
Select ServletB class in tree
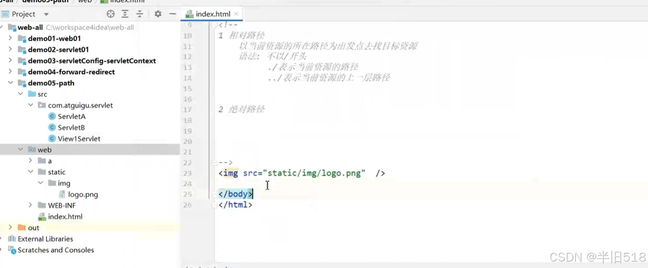click(71, 128)
